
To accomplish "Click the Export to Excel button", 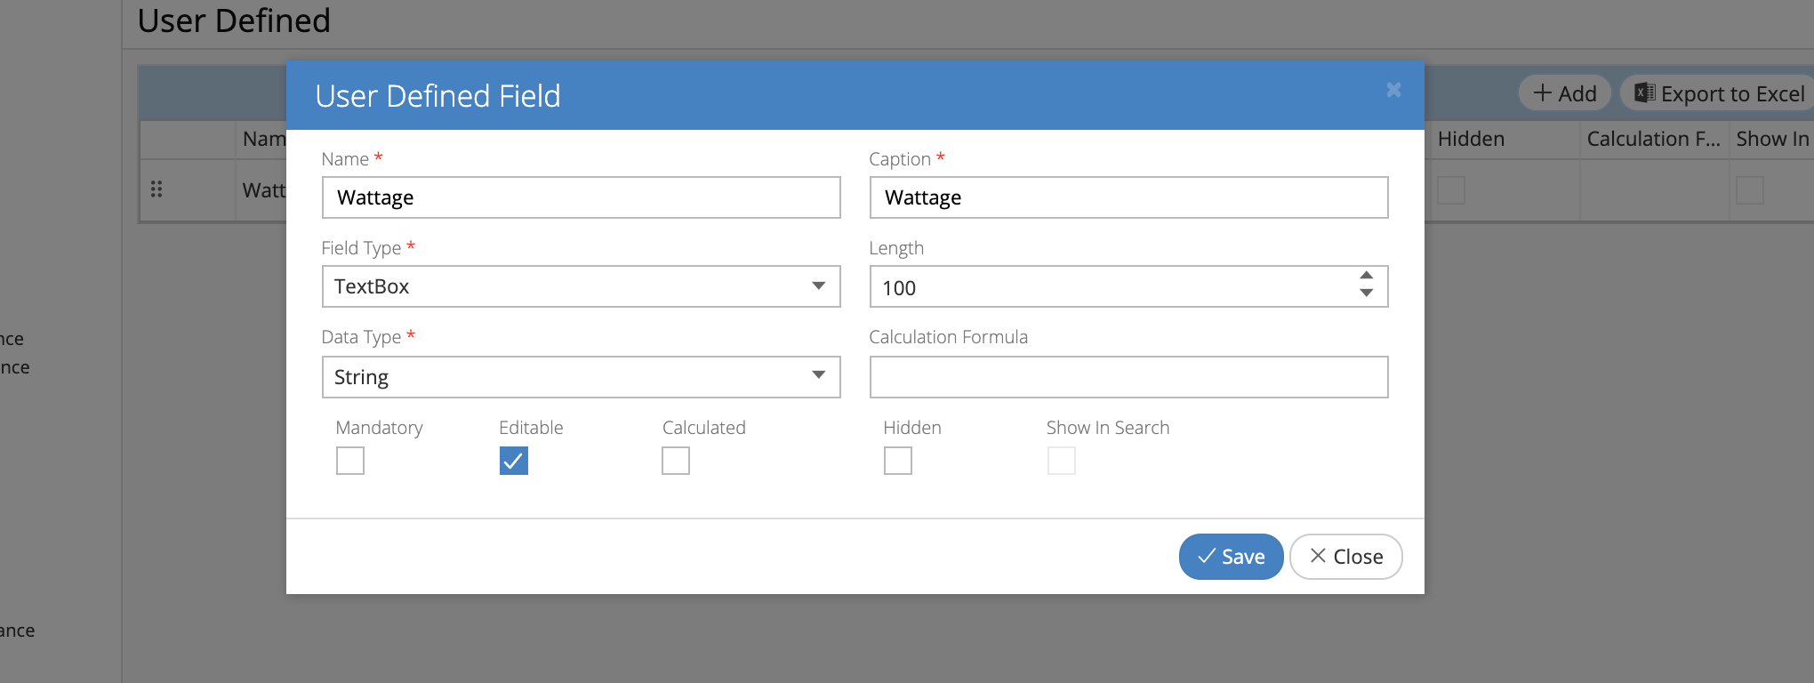I will (x=1720, y=93).
